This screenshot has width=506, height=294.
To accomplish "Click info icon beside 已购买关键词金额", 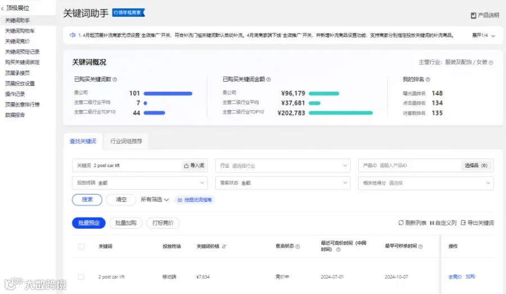I will [x=269, y=79].
